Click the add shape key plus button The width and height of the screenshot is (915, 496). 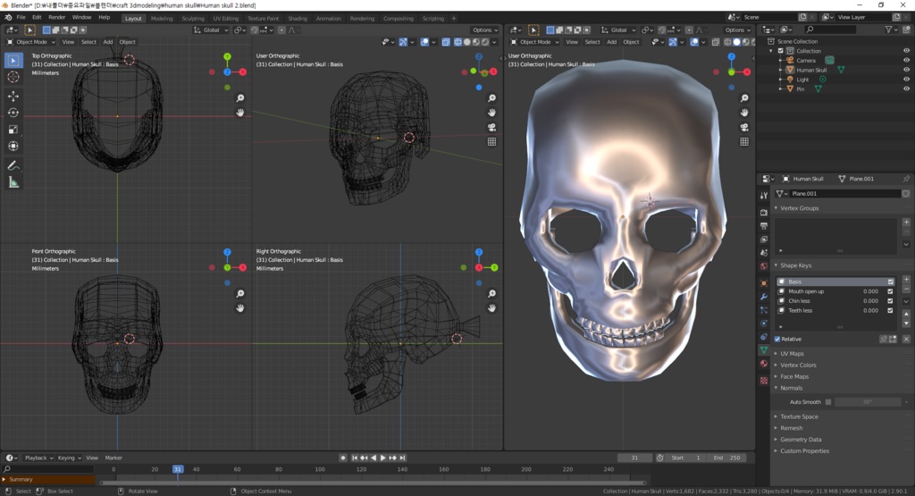point(906,281)
